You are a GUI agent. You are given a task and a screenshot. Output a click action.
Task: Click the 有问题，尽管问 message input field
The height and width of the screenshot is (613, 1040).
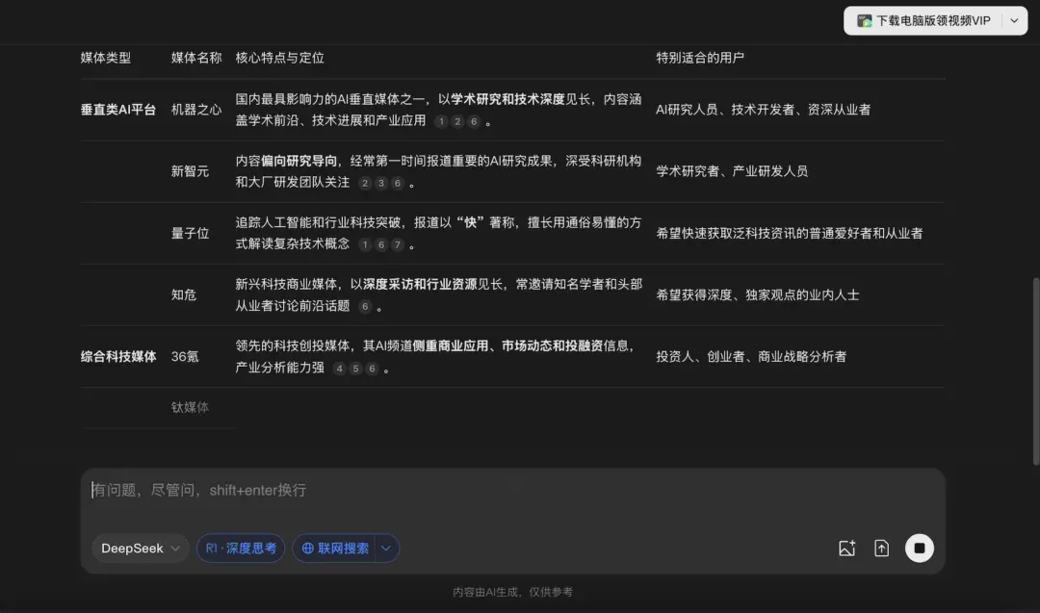tap(385, 490)
